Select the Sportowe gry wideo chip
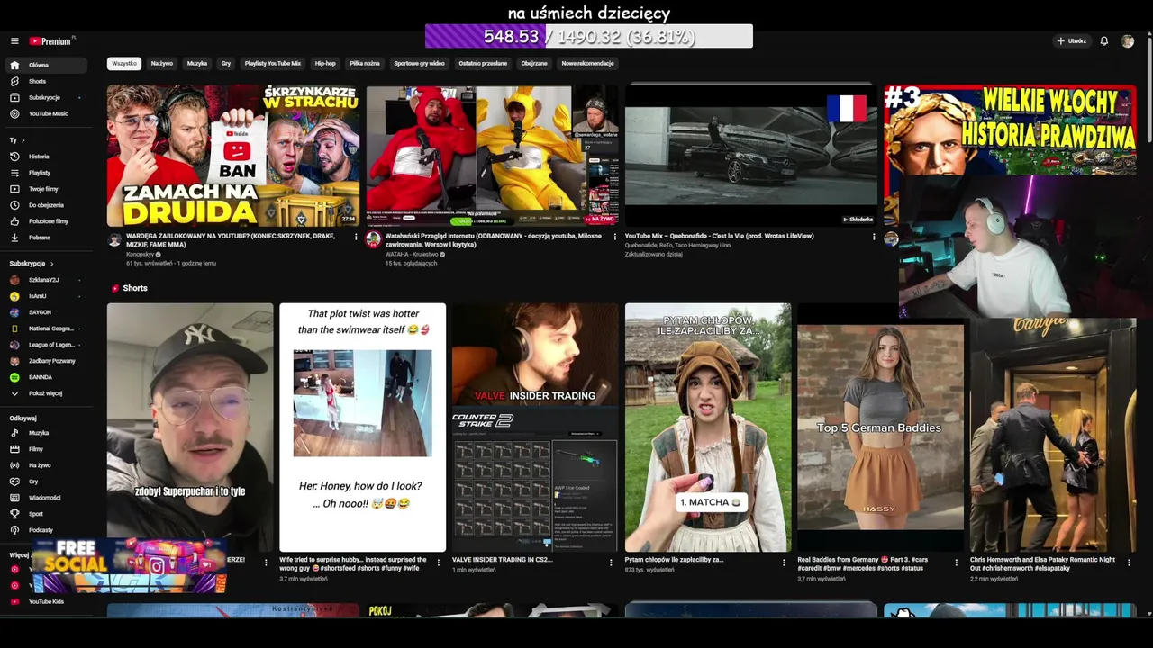Screen dimensions: 1153x648 (x=419, y=64)
